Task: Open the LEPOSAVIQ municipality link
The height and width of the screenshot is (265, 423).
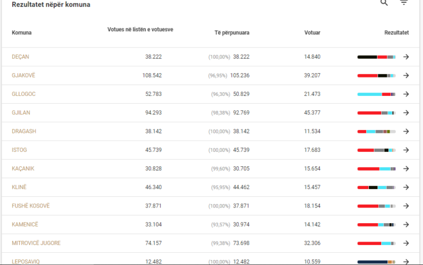Action: (x=26, y=261)
